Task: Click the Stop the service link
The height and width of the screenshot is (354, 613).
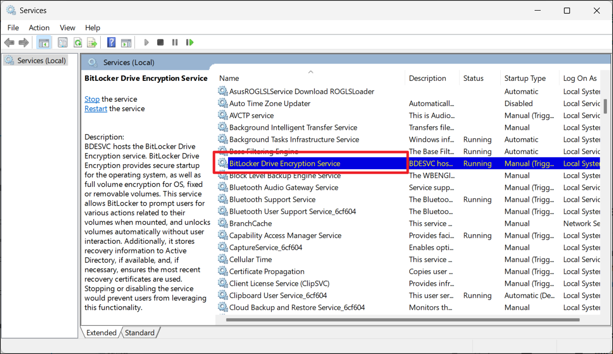Action: click(92, 99)
